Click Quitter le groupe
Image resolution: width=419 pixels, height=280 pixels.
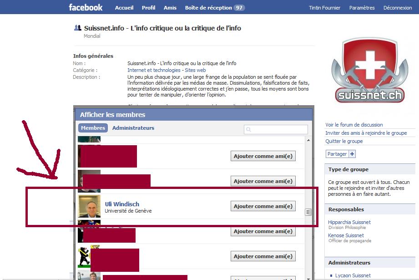click(x=344, y=141)
